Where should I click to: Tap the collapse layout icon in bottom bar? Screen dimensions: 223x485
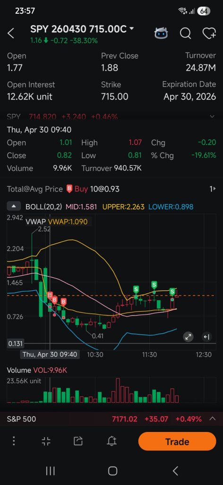coord(46,441)
